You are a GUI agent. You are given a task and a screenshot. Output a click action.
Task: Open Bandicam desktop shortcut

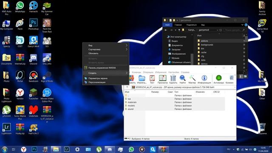pos(34,76)
